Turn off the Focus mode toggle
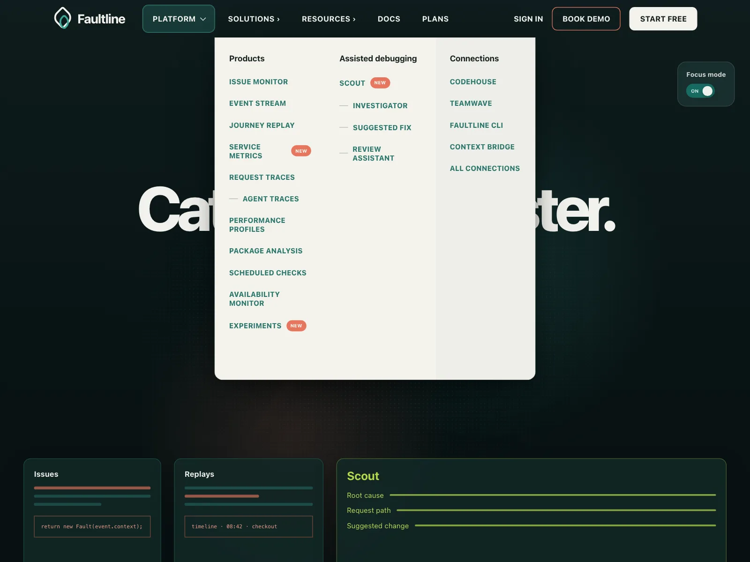Viewport: 750px width, 562px height. pyautogui.click(x=700, y=91)
